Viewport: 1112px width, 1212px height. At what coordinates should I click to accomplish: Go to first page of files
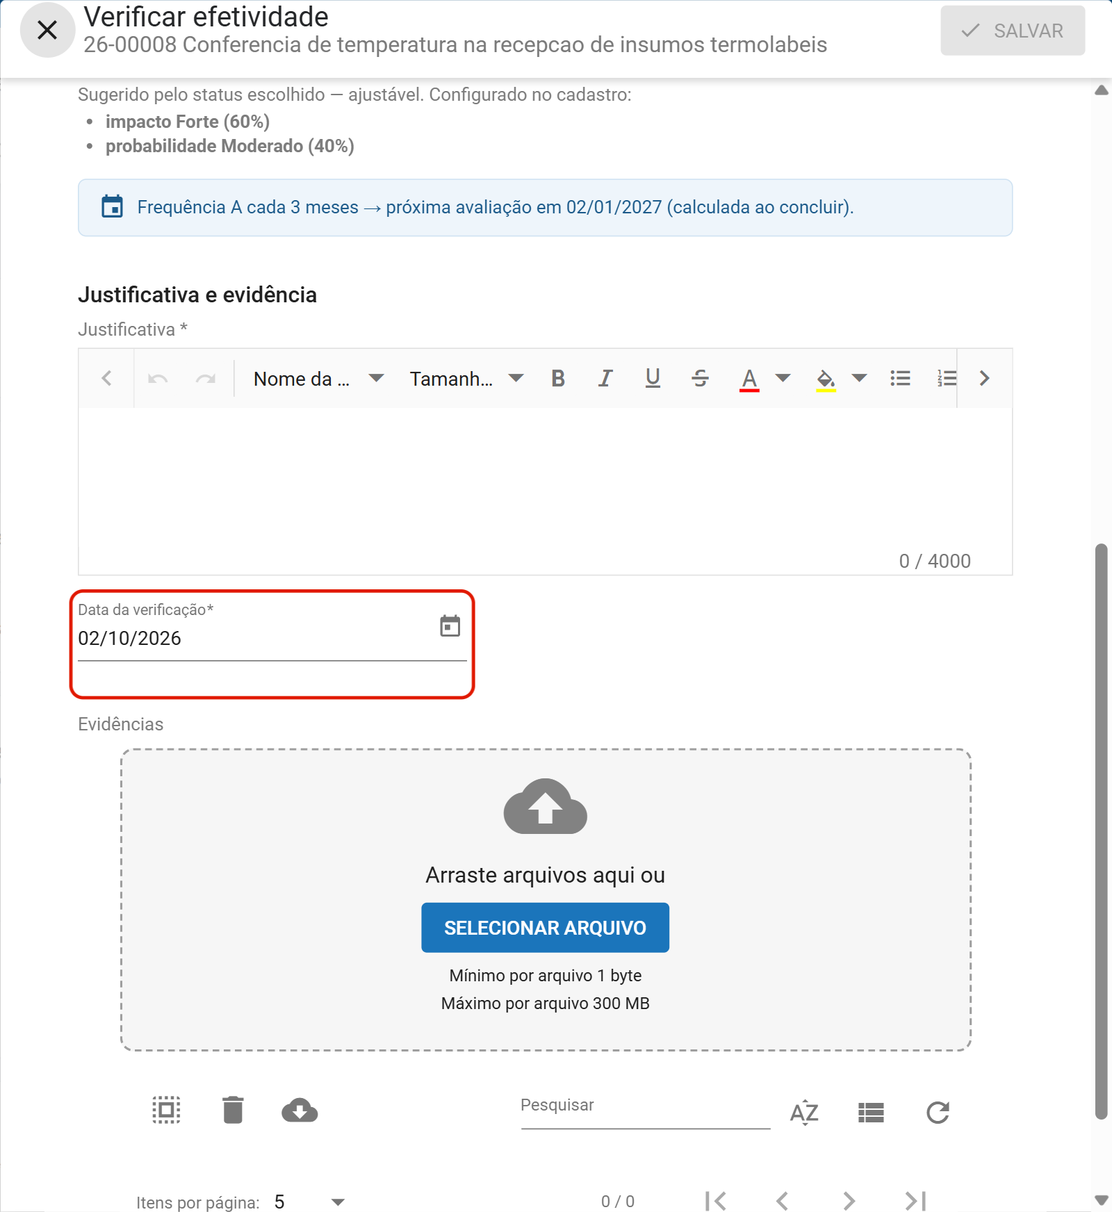point(715,1201)
